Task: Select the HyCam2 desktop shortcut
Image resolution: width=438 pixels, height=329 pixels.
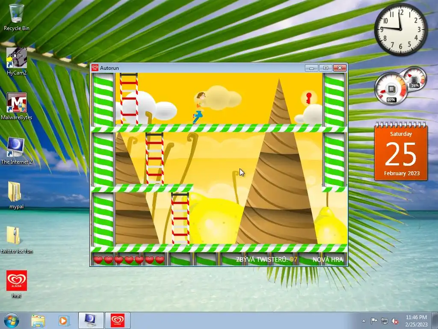Action: (17, 61)
